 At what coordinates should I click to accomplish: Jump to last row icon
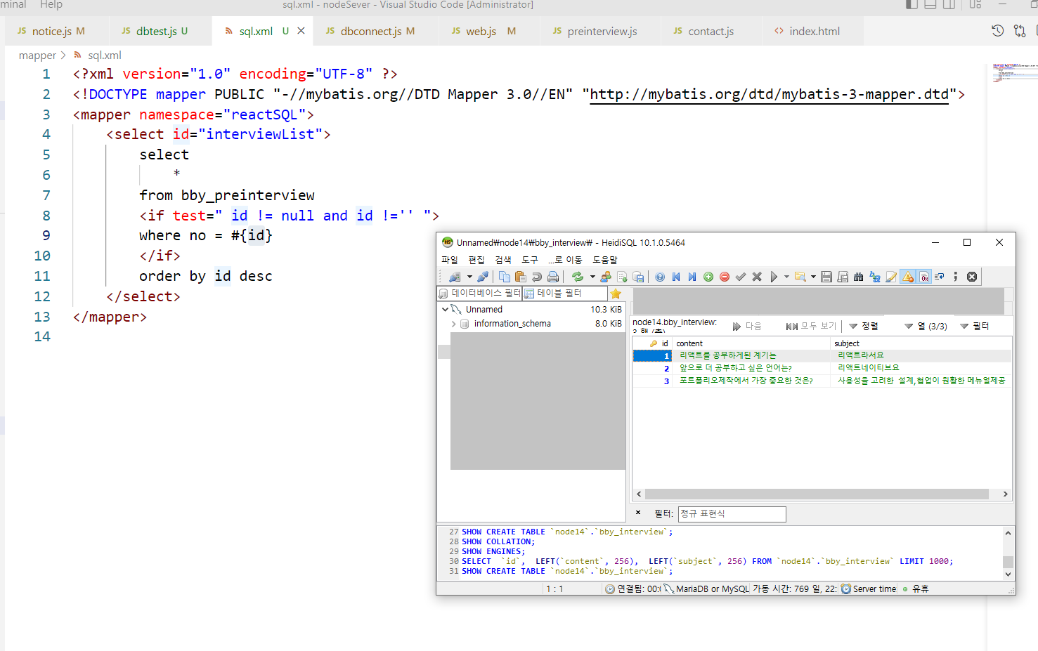pos(692,277)
